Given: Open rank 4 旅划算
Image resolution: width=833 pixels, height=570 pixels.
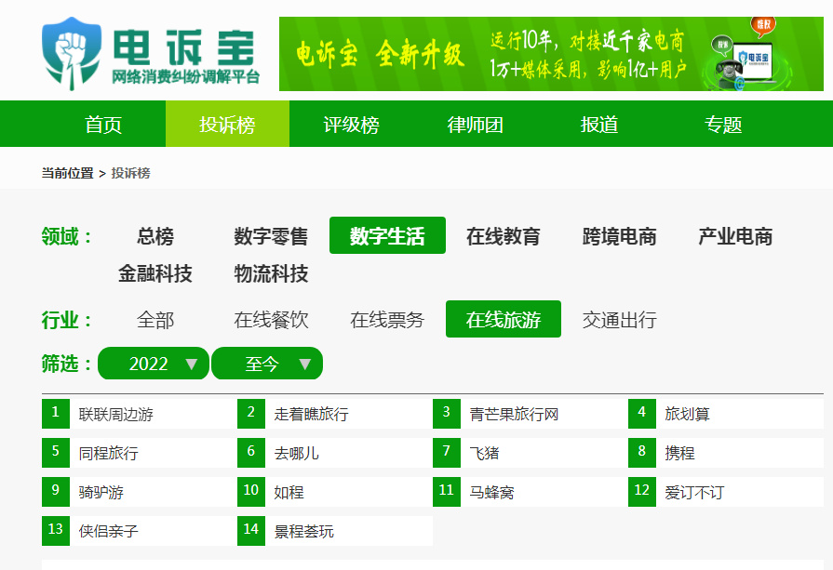Looking at the screenshot, I should click(726, 414).
